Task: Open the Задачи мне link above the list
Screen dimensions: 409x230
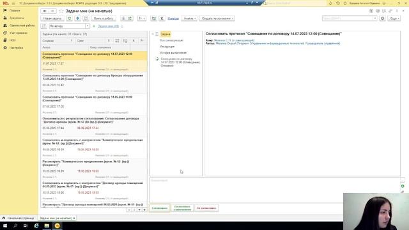Action: 108,26
